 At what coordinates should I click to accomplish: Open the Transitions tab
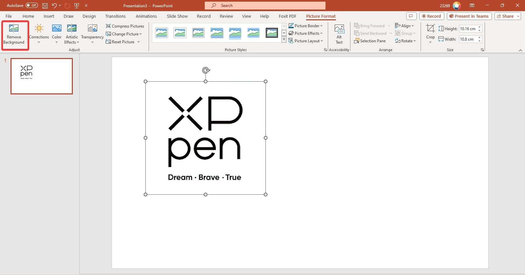(115, 16)
